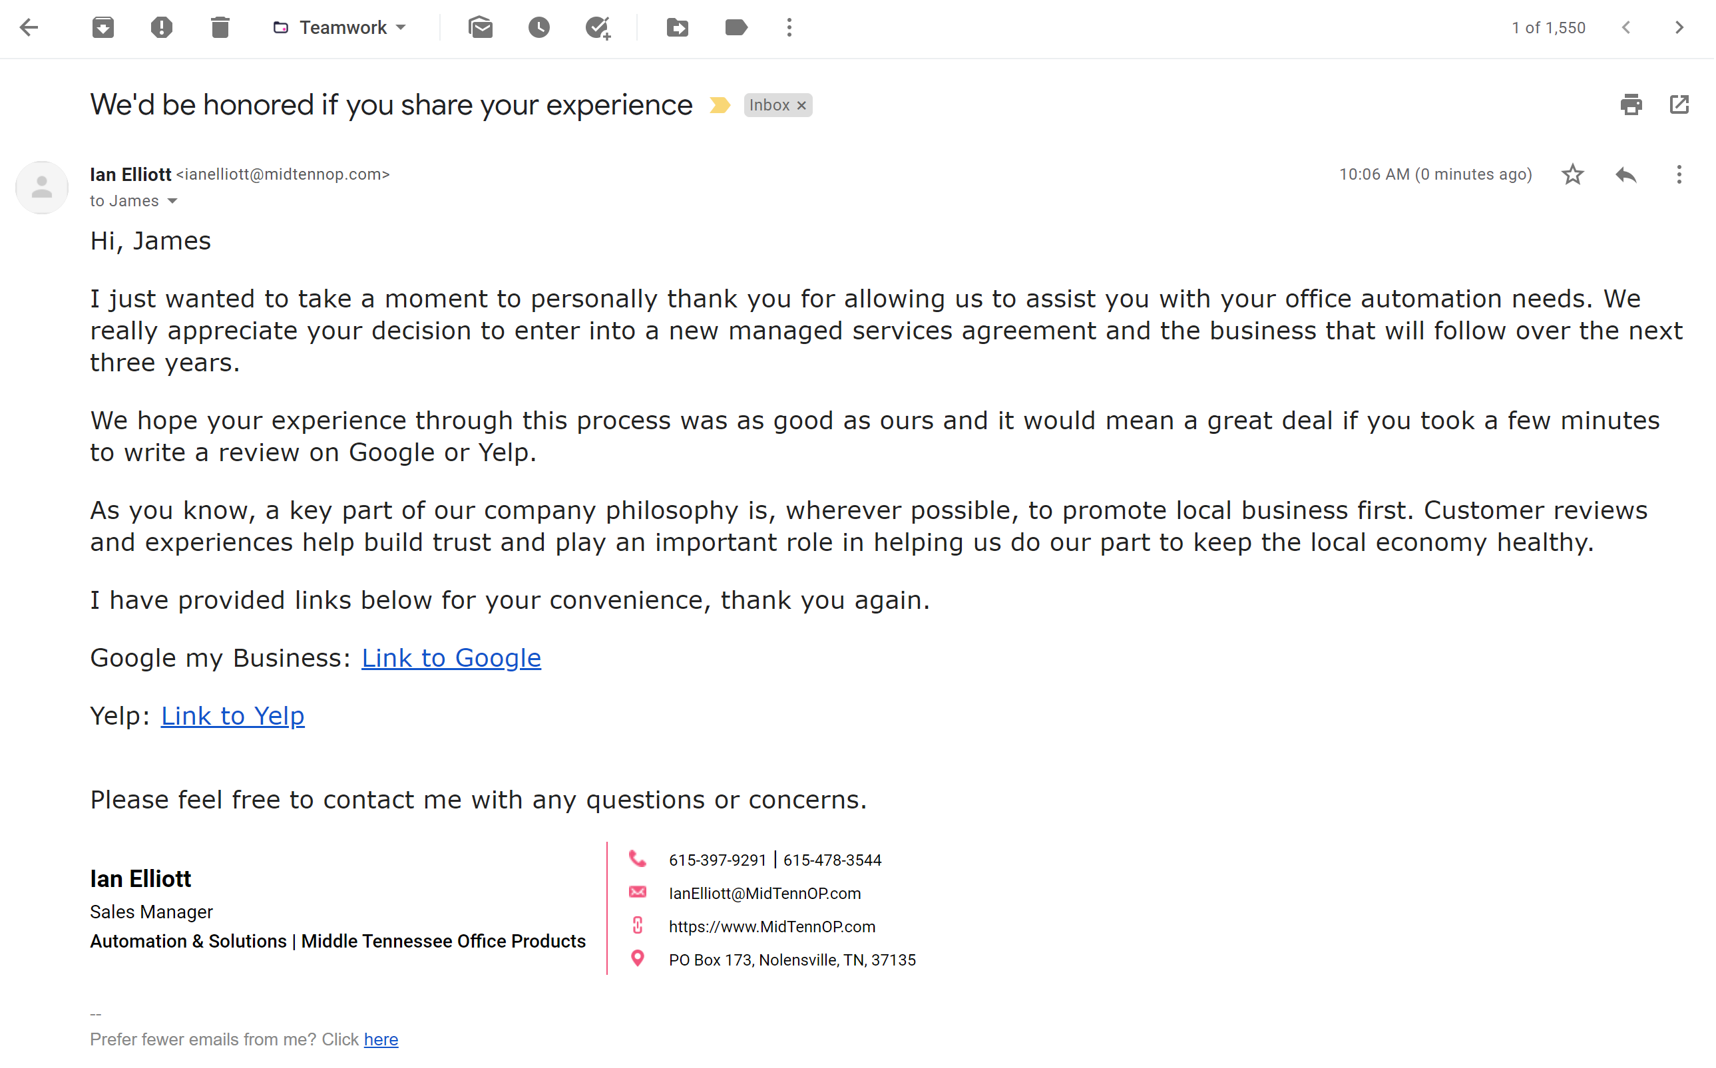
Task: Open the Labels tag icon
Action: (737, 27)
